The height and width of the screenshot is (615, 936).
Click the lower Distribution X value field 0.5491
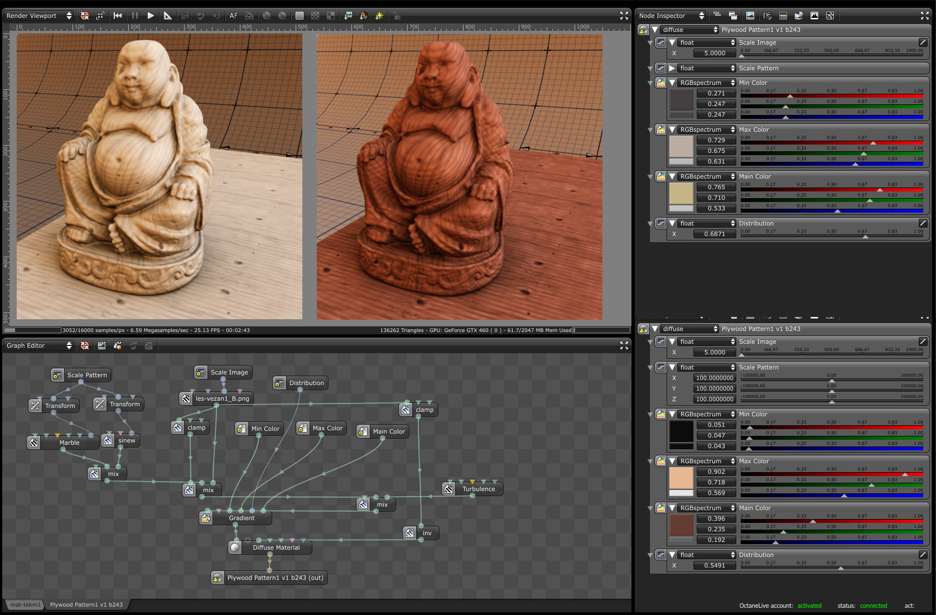tap(715, 565)
